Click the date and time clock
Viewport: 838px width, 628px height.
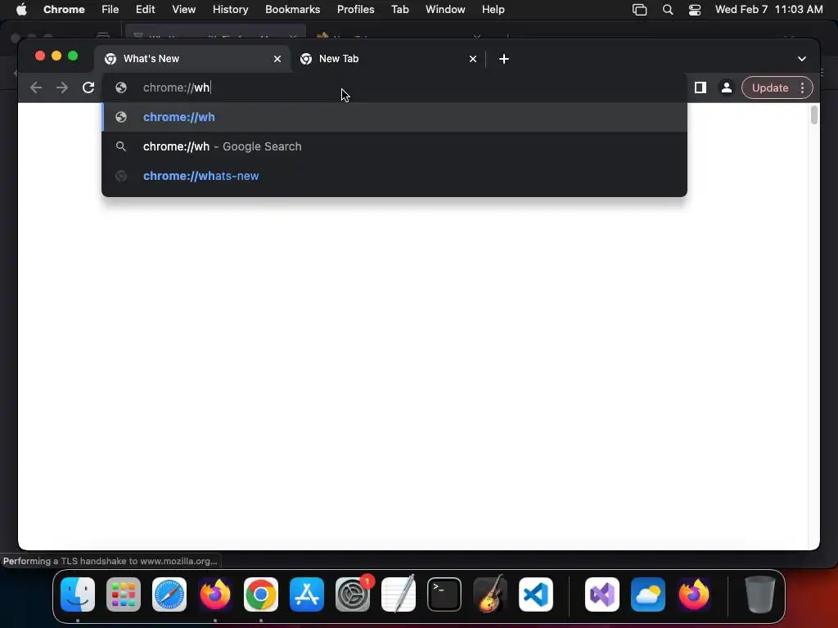point(768,10)
